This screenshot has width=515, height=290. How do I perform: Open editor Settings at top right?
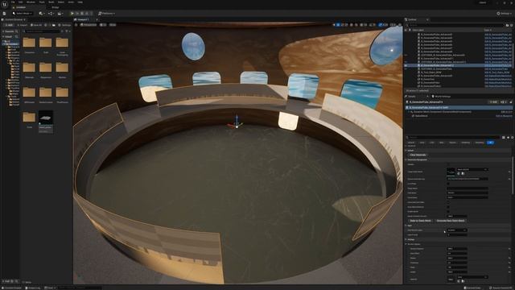pos(505,14)
